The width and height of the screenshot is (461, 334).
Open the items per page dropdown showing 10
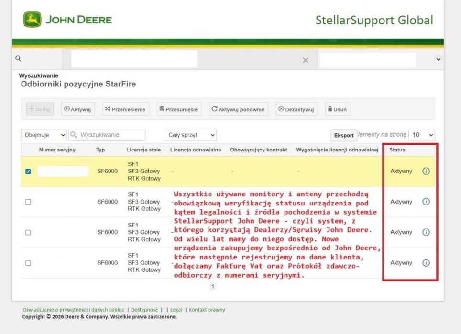422,135
